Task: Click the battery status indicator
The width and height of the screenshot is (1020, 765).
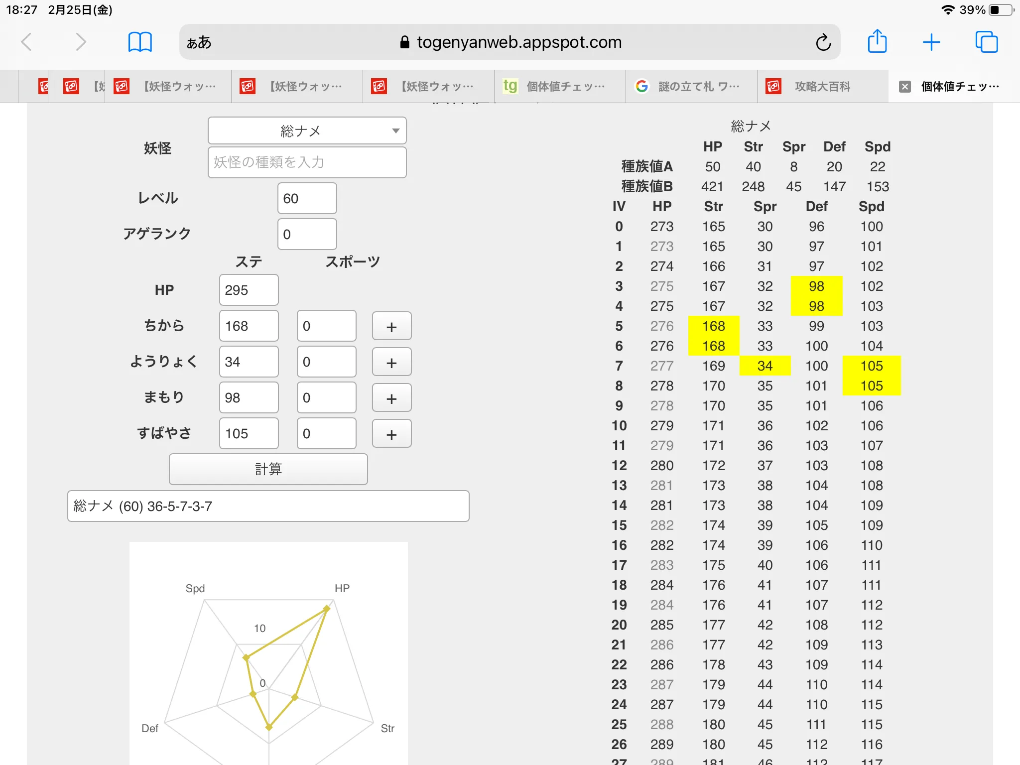Action: tap(1002, 10)
